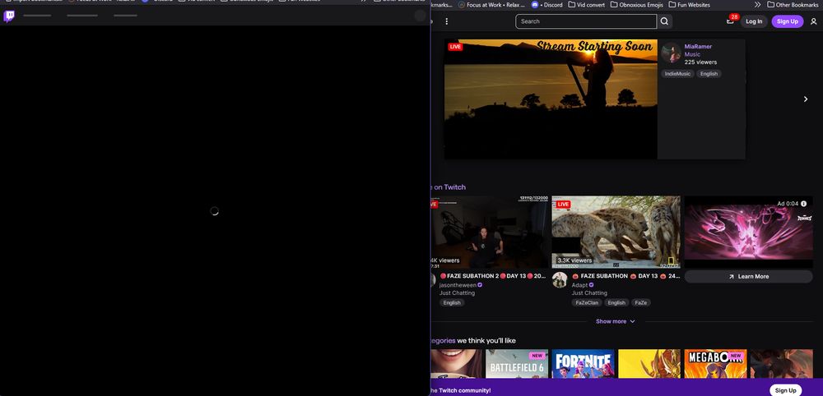Open the Megabonk category cover
The image size is (823, 396).
(x=715, y=363)
